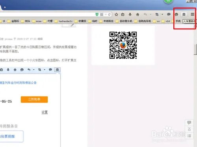This screenshot has height=147, width=197.
Task: Click the highlighted train icon in the embedded article screenshot
Action: 58,70
